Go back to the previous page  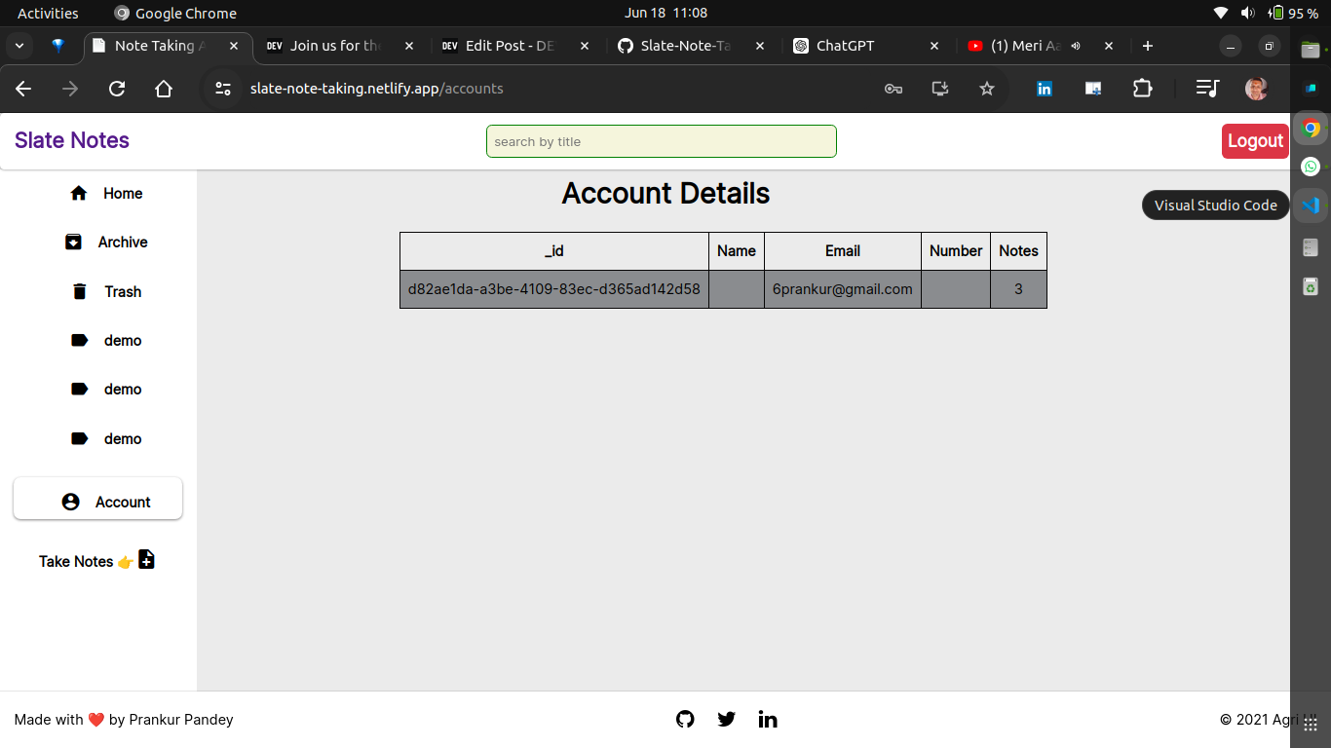[x=23, y=89]
